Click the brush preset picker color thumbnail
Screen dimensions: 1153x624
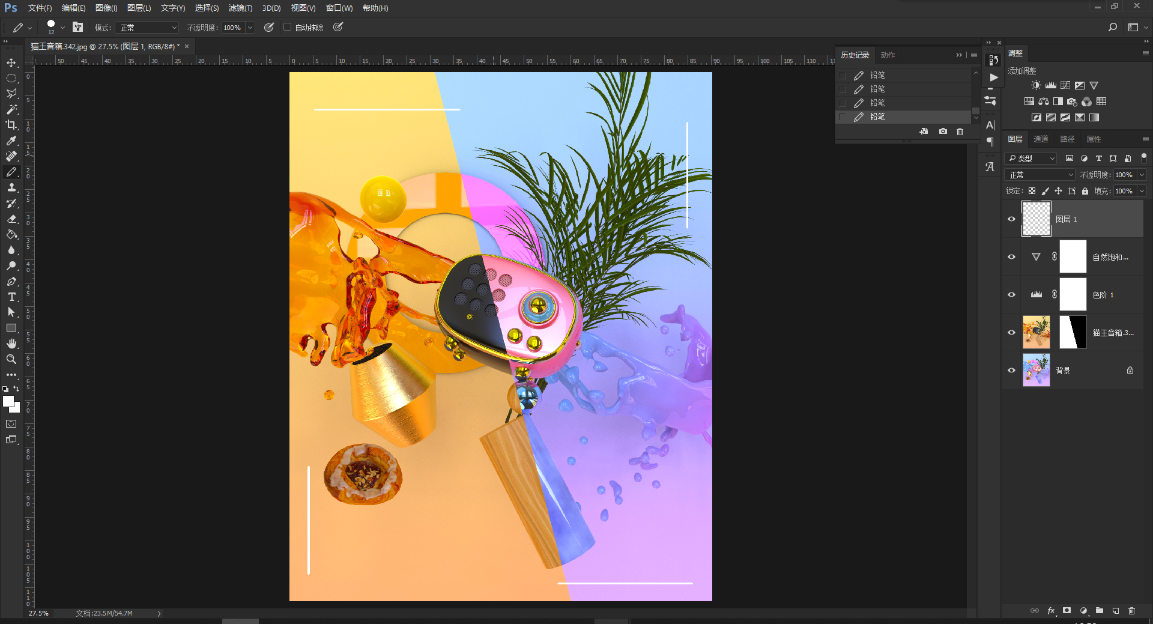(x=50, y=25)
